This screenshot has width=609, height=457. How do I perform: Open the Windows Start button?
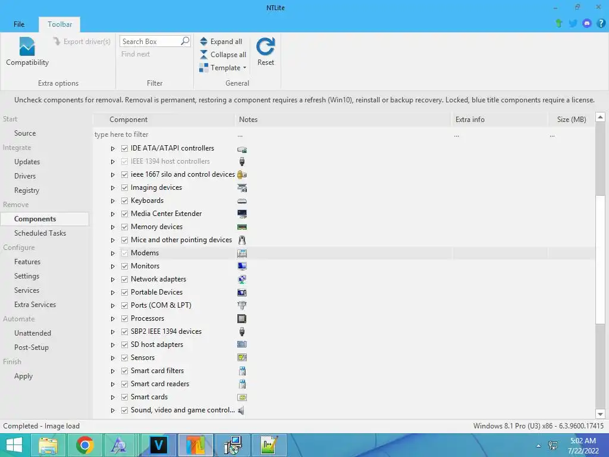(x=14, y=445)
